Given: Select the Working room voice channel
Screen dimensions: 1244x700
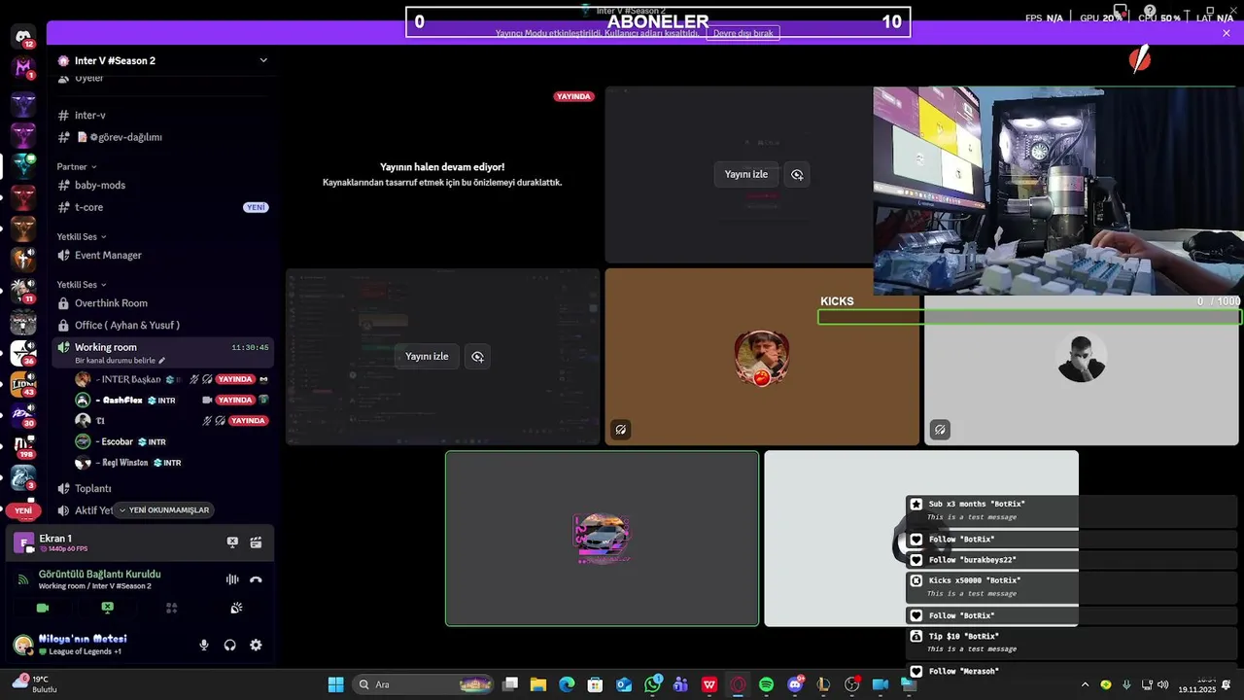Looking at the screenshot, I should pos(106,347).
